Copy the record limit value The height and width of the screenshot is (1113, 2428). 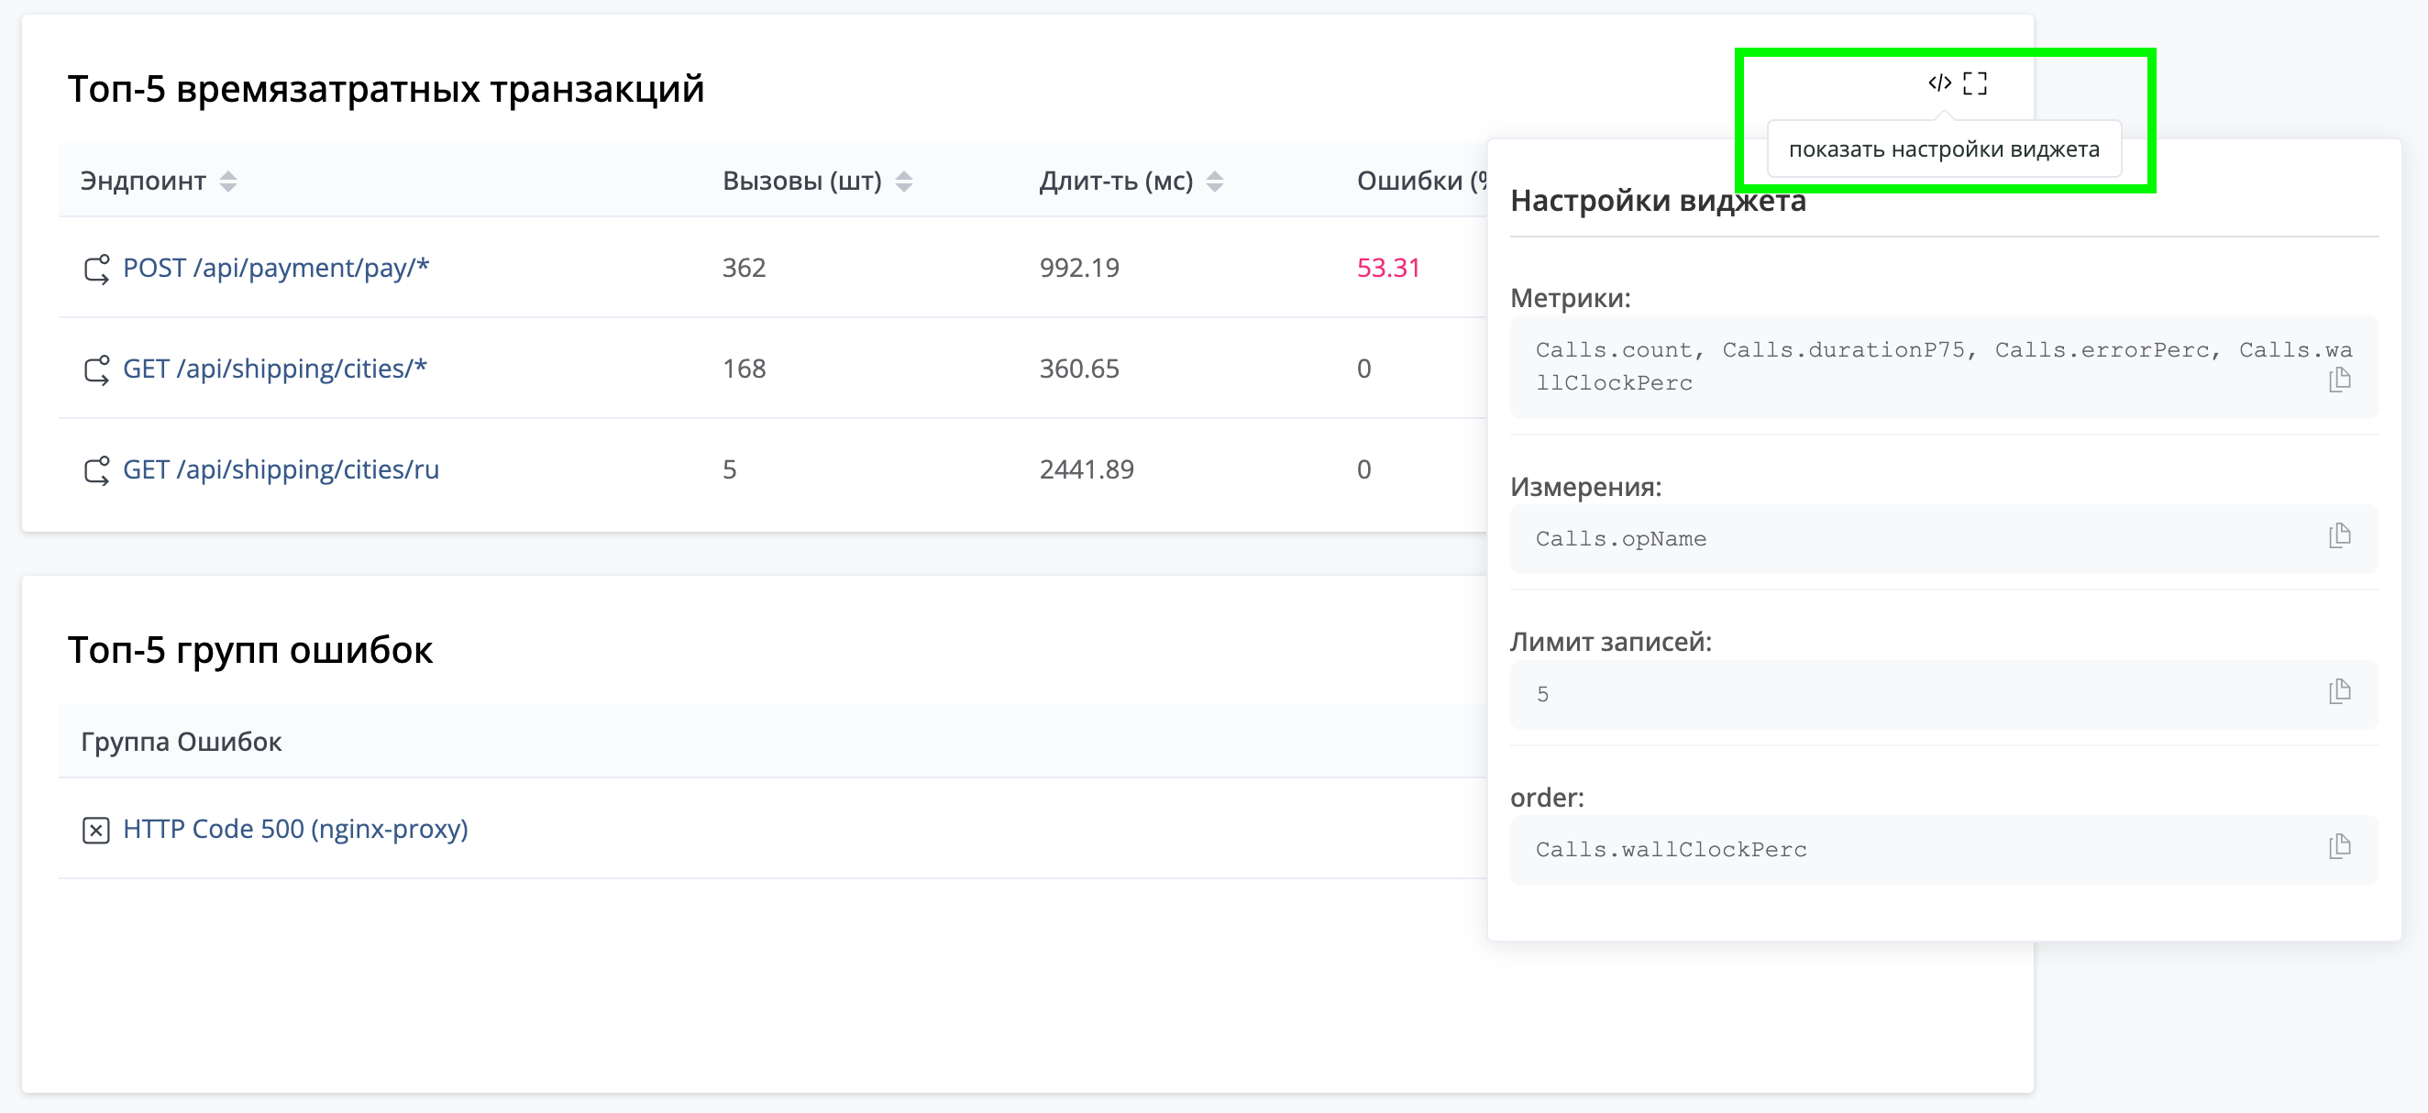coord(2341,694)
